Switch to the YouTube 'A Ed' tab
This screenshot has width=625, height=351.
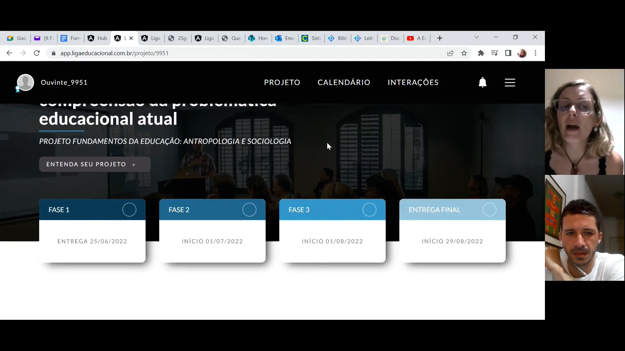[x=417, y=38]
